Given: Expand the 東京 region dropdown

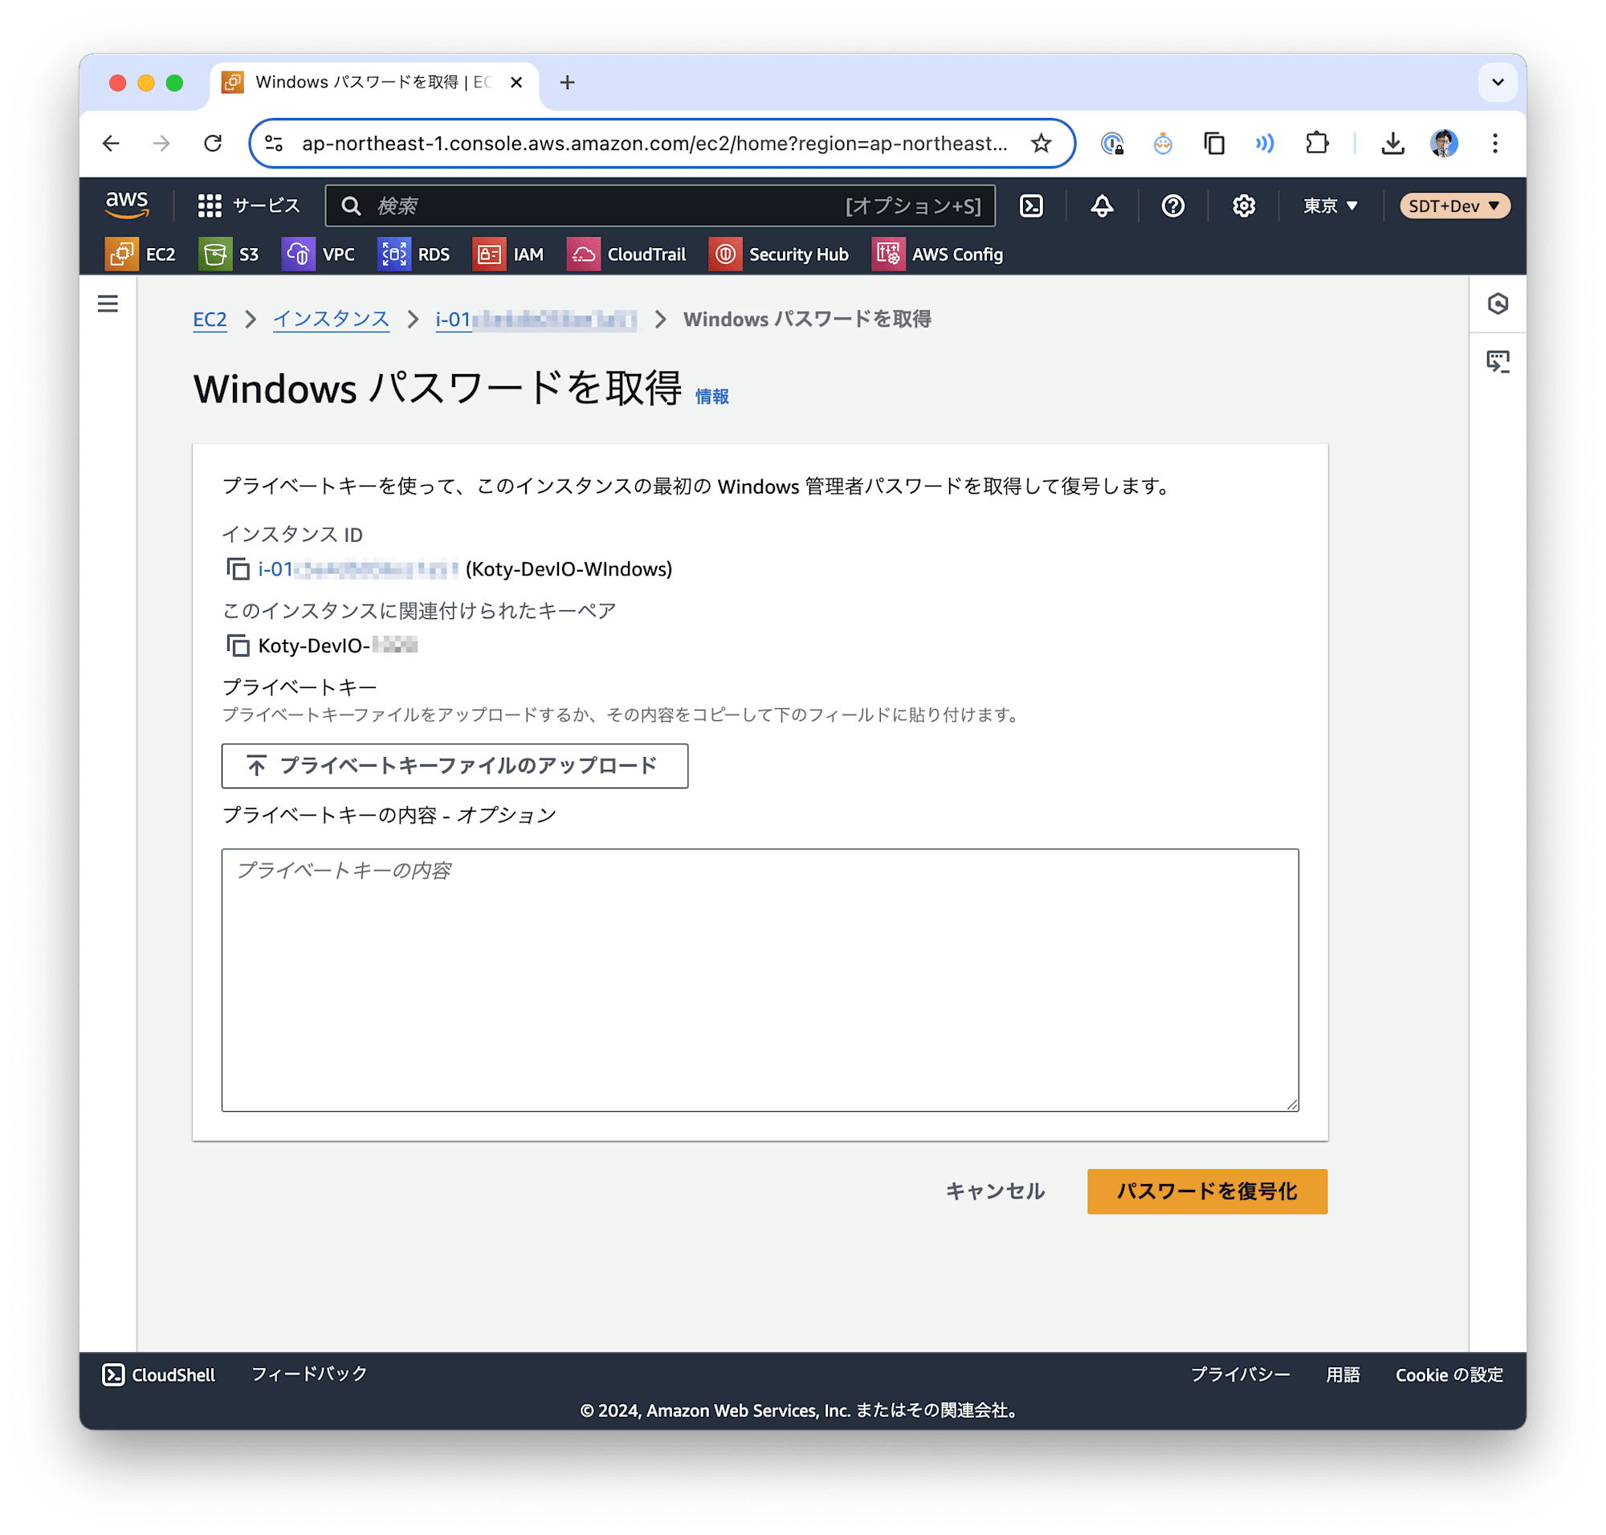Looking at the screenshot, I should 1330,206.
